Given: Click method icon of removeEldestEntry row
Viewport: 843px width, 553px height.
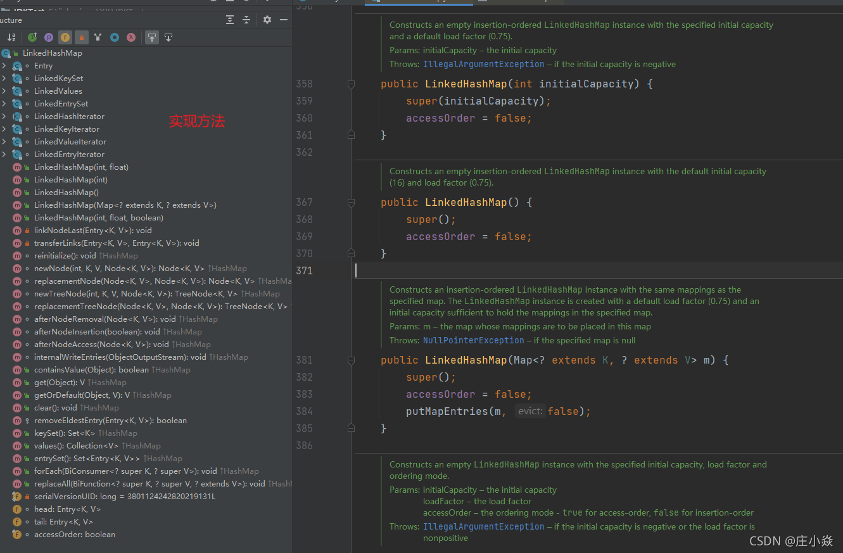Looking at the screenshot, I should pyautogui.click(x=17, y=421).
